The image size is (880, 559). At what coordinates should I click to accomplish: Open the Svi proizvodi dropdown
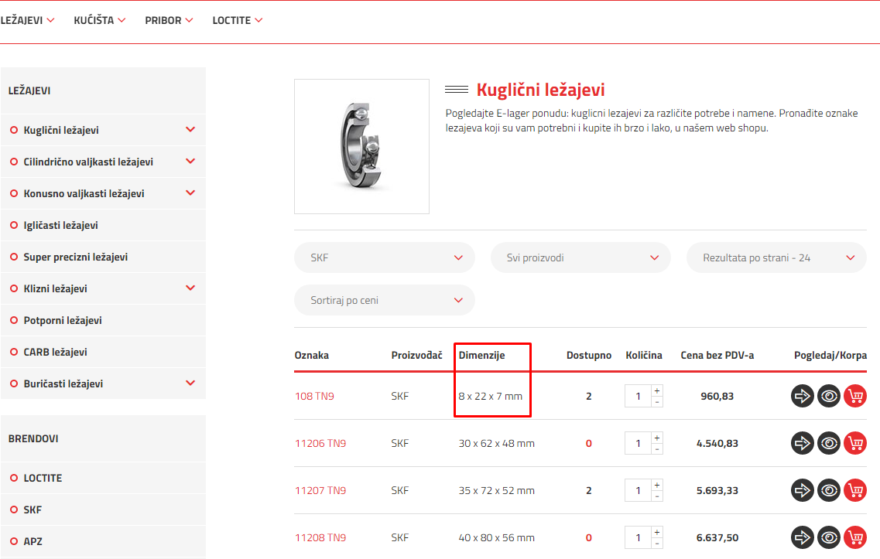pyautogui.click(x=580, y=257)
